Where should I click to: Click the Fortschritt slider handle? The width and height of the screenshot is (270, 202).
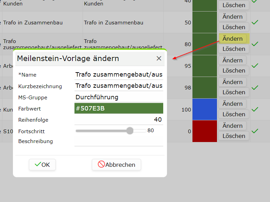pyautogui.click(x=130, y=131)
